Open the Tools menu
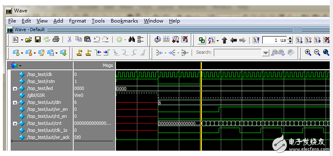The height and width of the screenshot is (156, 333). pos(98,21)
